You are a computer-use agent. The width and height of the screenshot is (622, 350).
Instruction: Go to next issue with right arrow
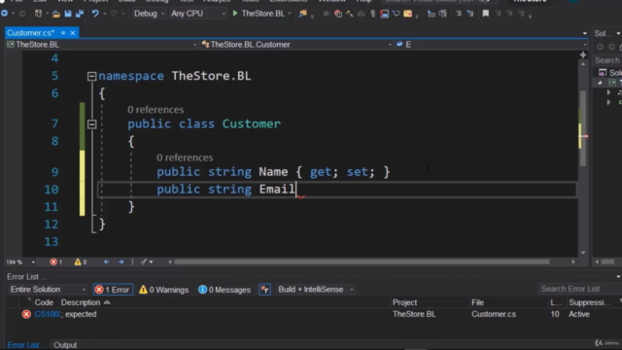point(121,262)
